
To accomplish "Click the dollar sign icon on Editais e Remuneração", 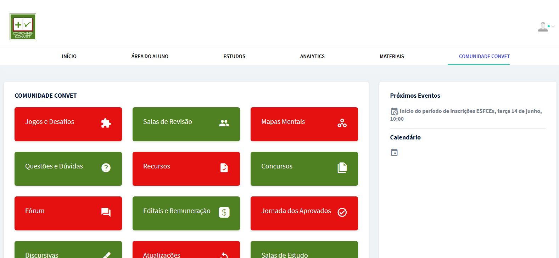I will pos(224,212).
